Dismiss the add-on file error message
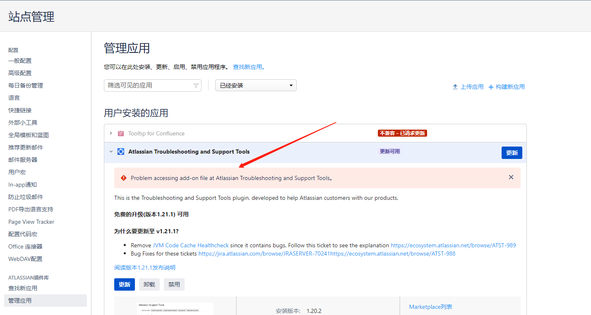Viewport: 591px width, 315px height. click(x=511, y=177)
